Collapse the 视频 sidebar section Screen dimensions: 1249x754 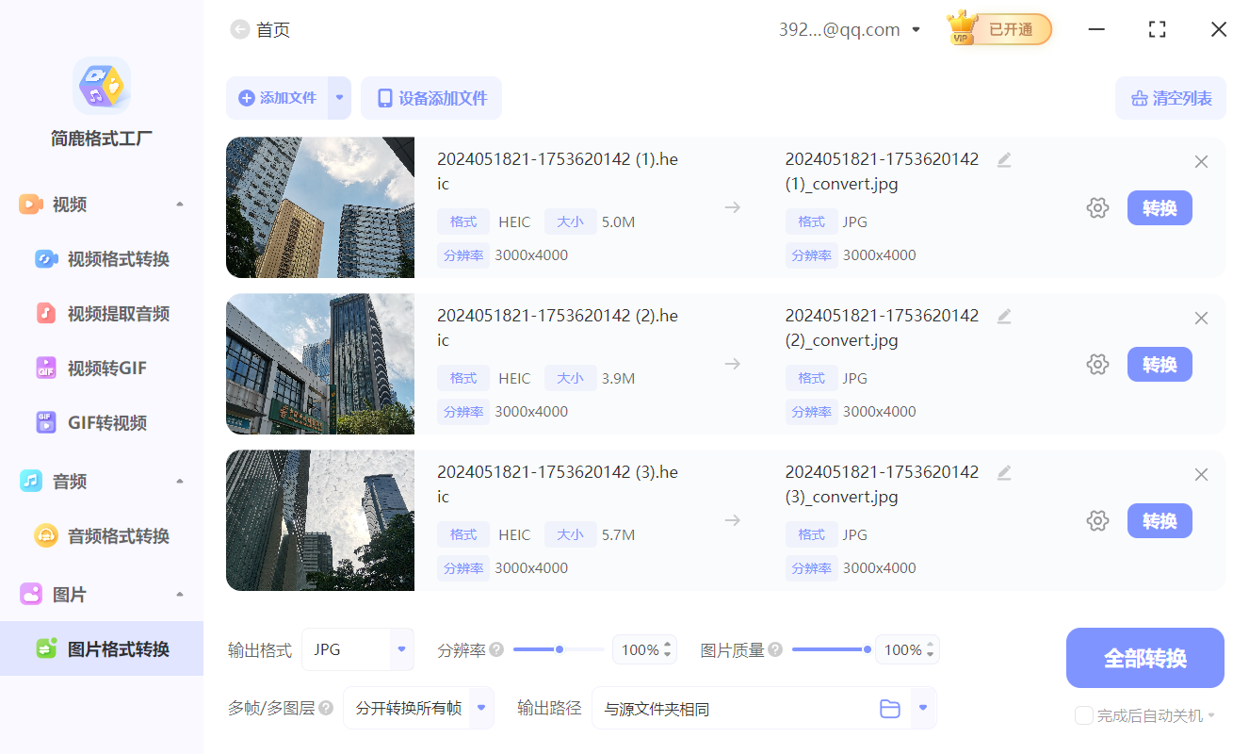pos(179,204)
